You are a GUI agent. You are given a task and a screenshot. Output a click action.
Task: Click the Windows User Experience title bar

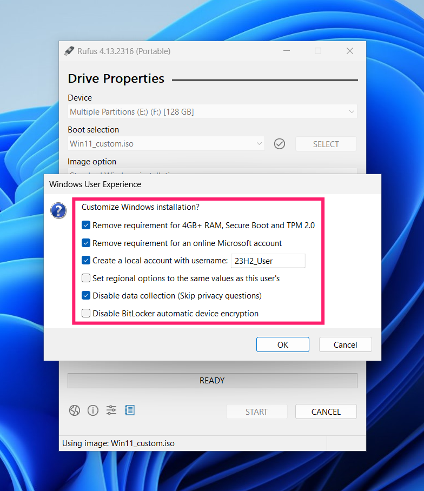(213, 184)
